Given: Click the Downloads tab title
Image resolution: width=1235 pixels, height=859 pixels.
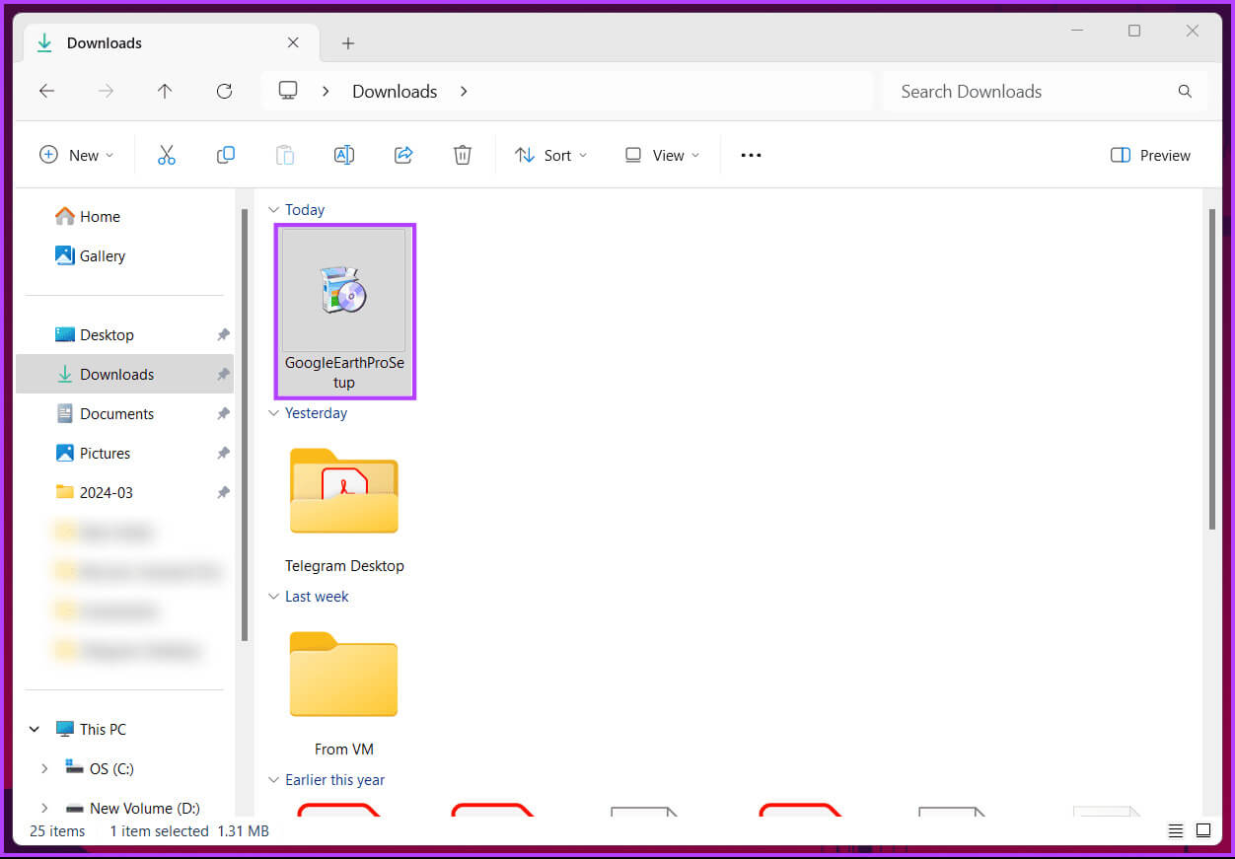Looking at the screenshot, I should click(x=105, y=43).
